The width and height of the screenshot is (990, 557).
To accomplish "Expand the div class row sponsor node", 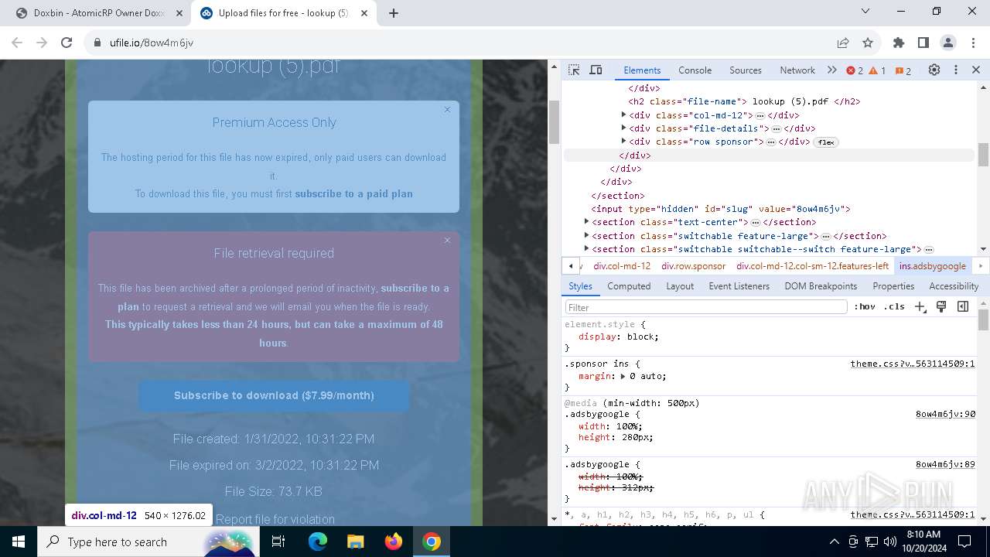I will (x=623, y=142).
